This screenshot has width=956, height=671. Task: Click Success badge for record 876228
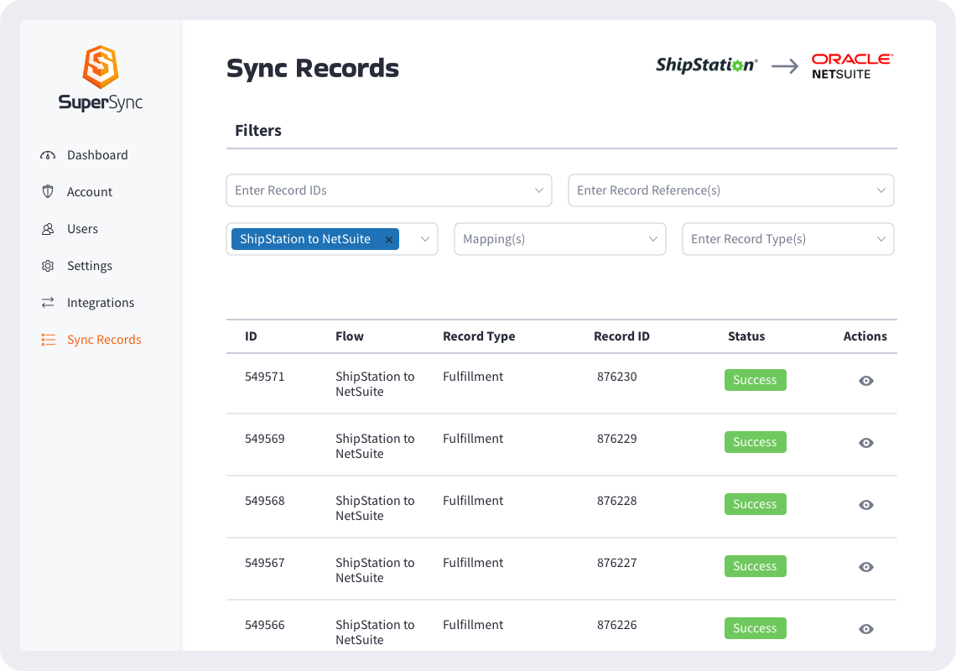point(755,504)
